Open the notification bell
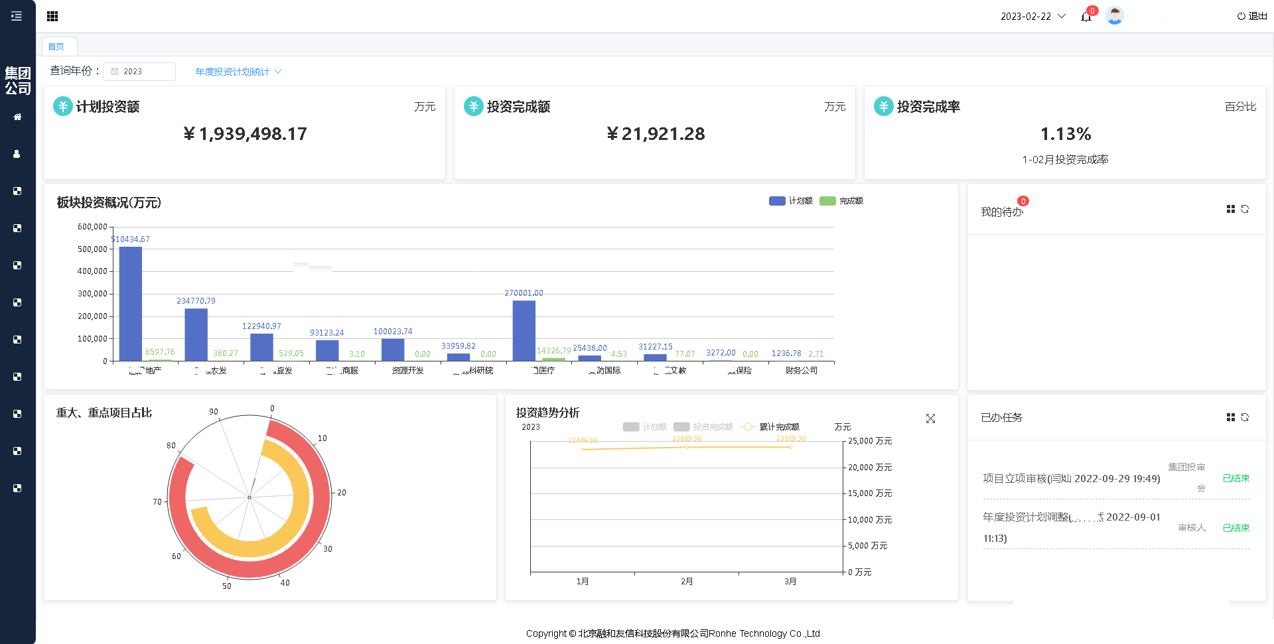Screen dimensions: 1274x644 (x=1086, y=17)
